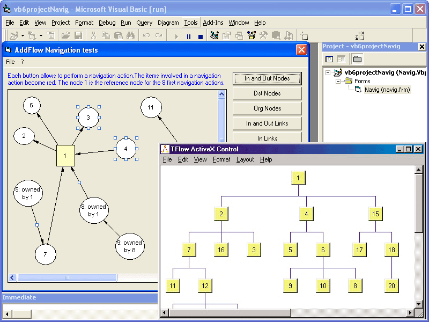Open the Layout menu in TFlow window

point(245,159)
